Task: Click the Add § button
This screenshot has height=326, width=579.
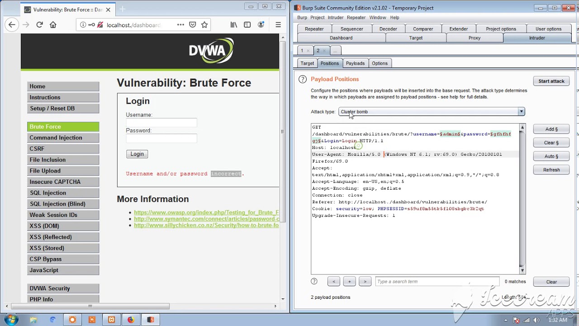Action: click(x=551, y=129)
